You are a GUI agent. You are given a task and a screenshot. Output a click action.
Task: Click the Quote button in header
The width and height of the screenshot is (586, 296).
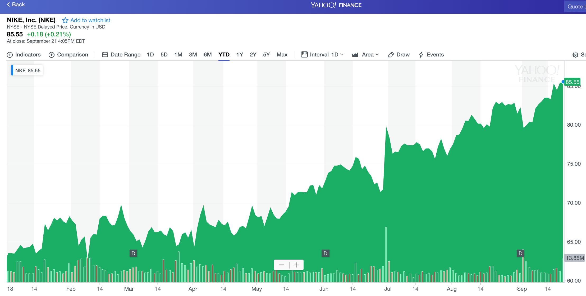click(x=575, y=7)
